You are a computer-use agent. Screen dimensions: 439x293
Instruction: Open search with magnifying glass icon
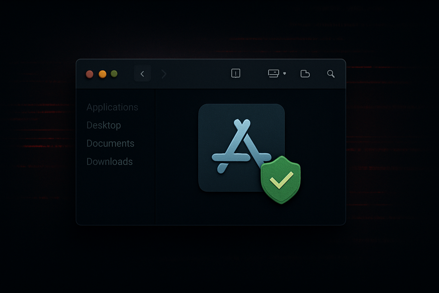click(x=331, y=74)
